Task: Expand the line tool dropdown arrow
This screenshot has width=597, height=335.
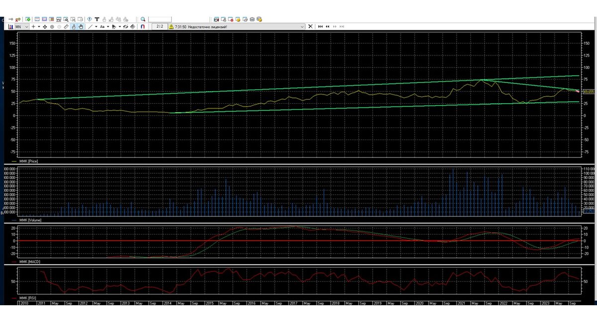Action: click(x=96, y=26)
